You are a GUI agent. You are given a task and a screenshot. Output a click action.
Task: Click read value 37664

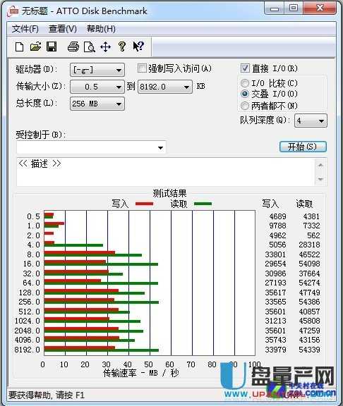tap(309, 273)
